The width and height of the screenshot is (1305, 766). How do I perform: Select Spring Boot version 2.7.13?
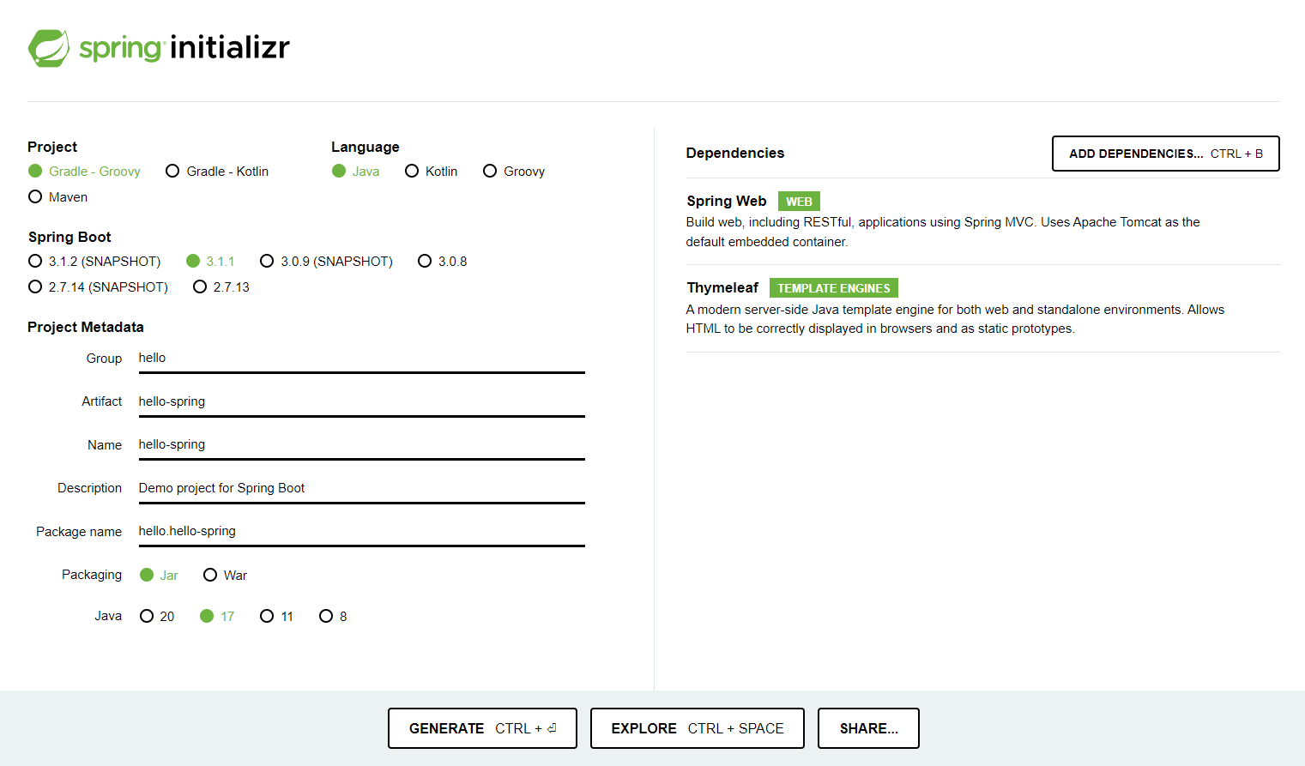pos(221,287)
